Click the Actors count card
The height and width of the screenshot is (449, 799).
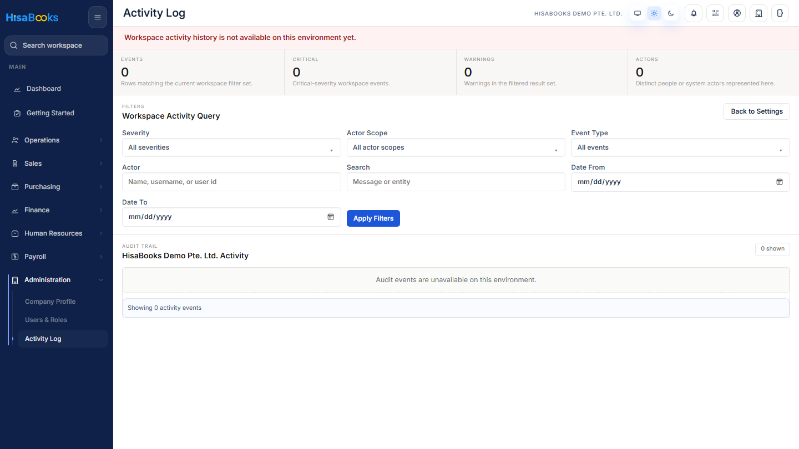pyautogui.click(x=714, y=72)
